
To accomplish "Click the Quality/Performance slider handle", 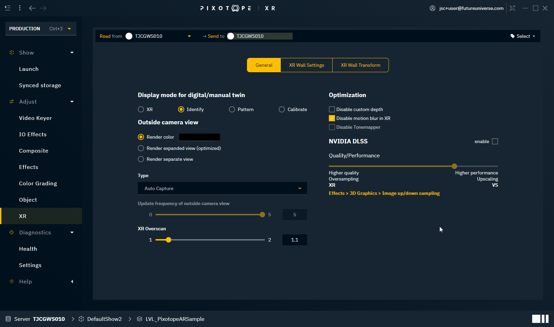I will (x=454, y=166).
